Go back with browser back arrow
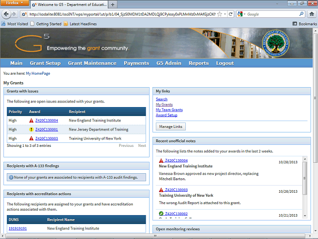318x239 pixels. coord(6,14)
